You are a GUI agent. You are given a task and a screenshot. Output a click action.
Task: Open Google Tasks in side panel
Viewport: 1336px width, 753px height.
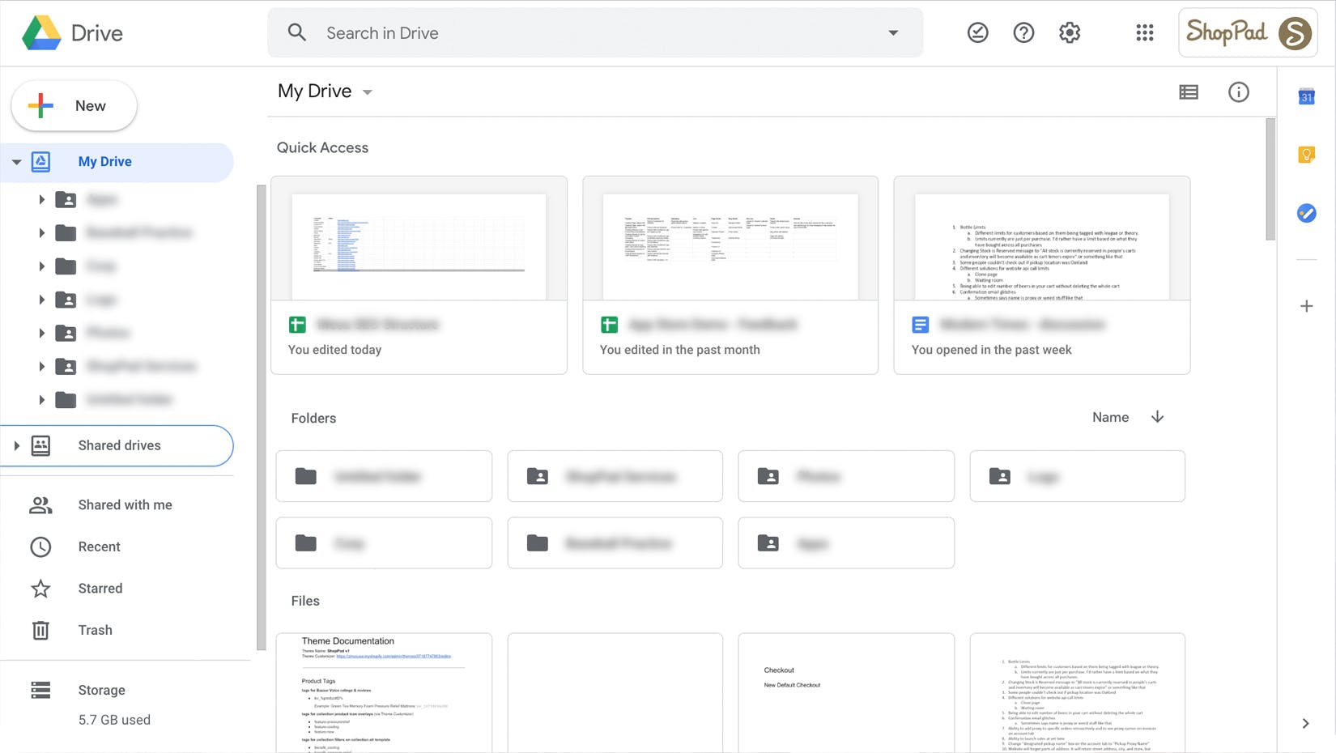coord(1306,213)
